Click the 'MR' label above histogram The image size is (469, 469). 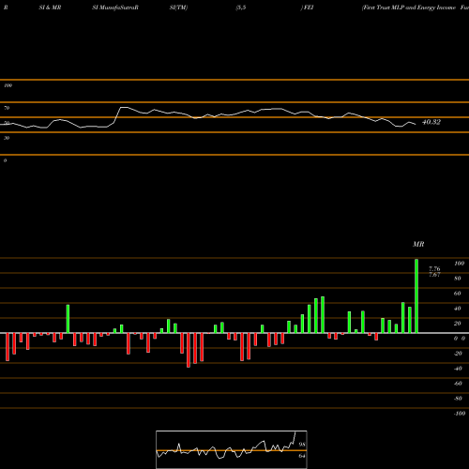[418, 244]
